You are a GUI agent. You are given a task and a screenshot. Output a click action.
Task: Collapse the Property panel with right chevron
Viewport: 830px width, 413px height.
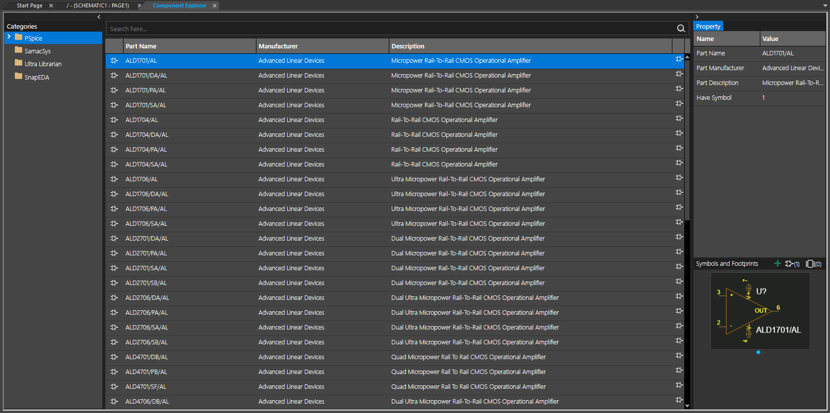[x=697, y=17]
